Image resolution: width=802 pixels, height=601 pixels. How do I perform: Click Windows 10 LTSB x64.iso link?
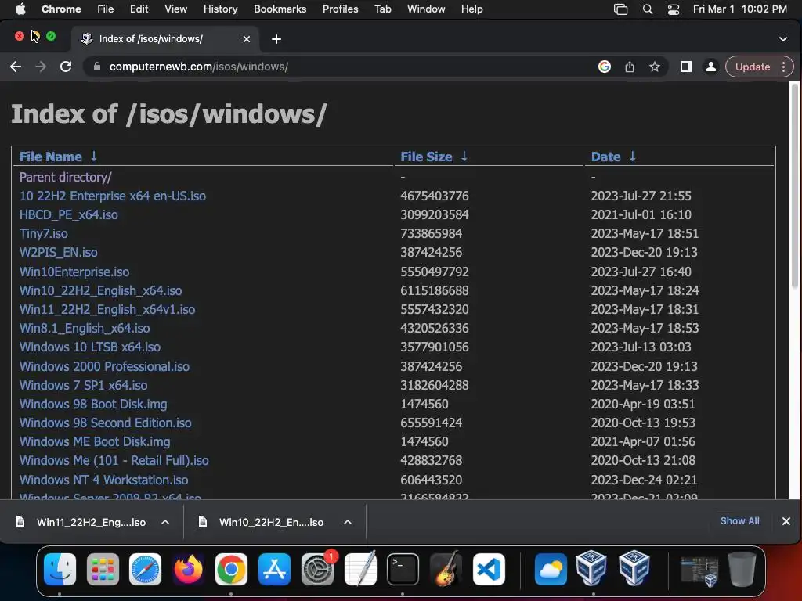tap(90, 347)
